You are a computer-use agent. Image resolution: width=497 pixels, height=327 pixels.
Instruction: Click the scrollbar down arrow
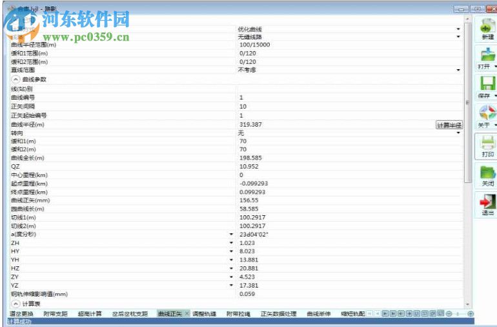[467, 304]
